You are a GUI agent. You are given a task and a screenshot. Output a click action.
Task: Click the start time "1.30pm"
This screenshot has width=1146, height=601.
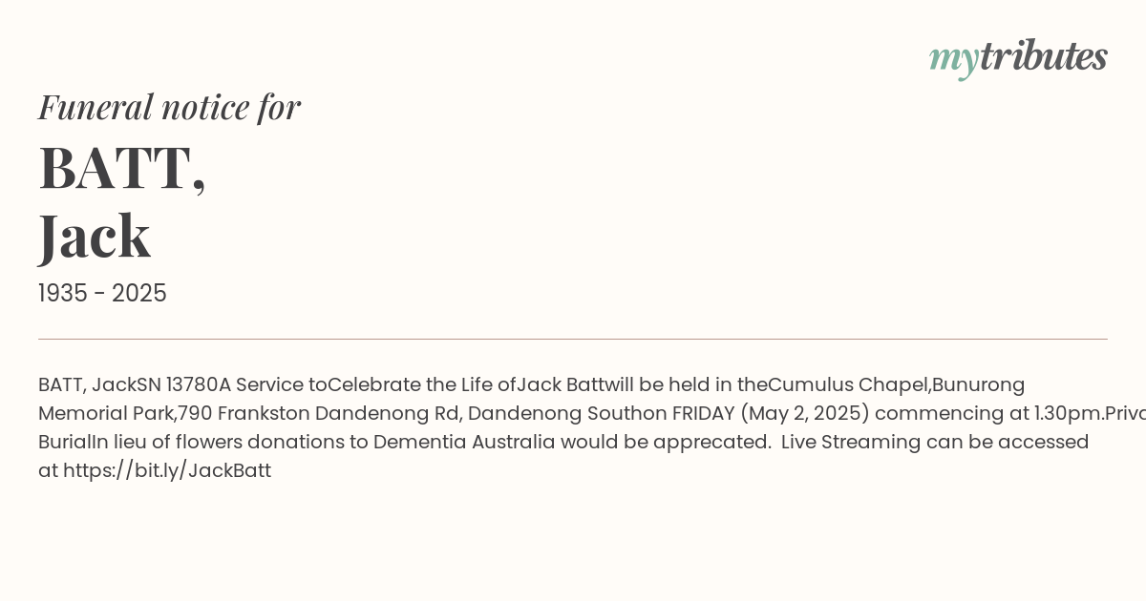point(1069,413)
